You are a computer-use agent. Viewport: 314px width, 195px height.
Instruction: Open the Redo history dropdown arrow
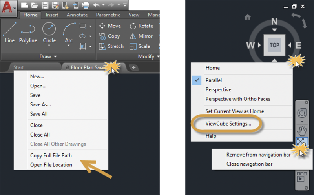119,5
